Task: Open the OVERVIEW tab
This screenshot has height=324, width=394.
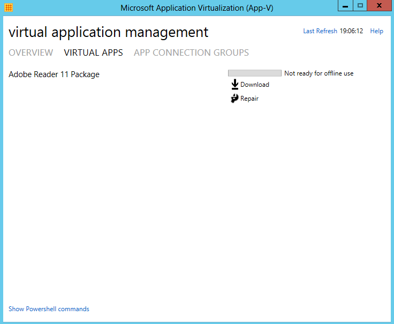Action: 31,52
